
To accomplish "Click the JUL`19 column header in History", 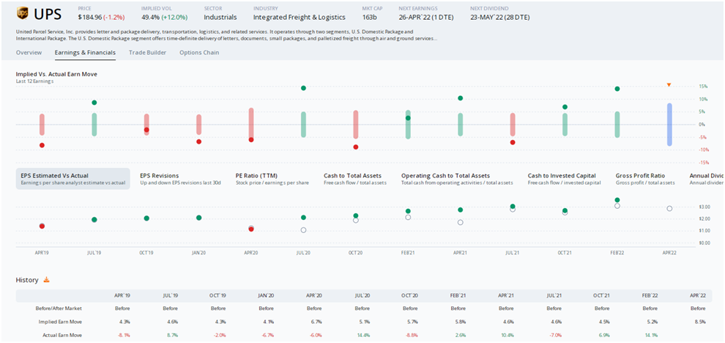I will tap(170, 295).
